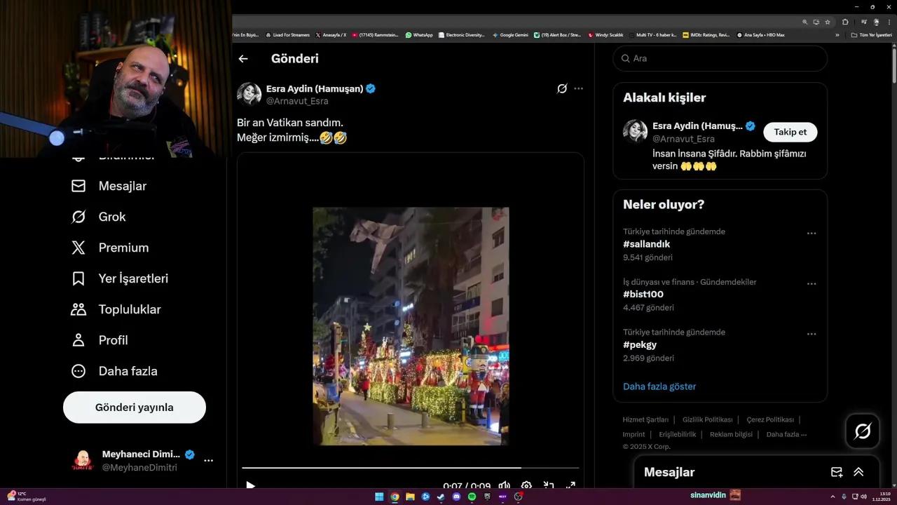Play the paused video
This screenshot has height=505, width=897.
tap(251, 485)
